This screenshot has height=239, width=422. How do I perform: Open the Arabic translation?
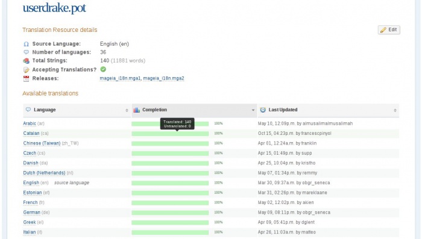(30, 123)
